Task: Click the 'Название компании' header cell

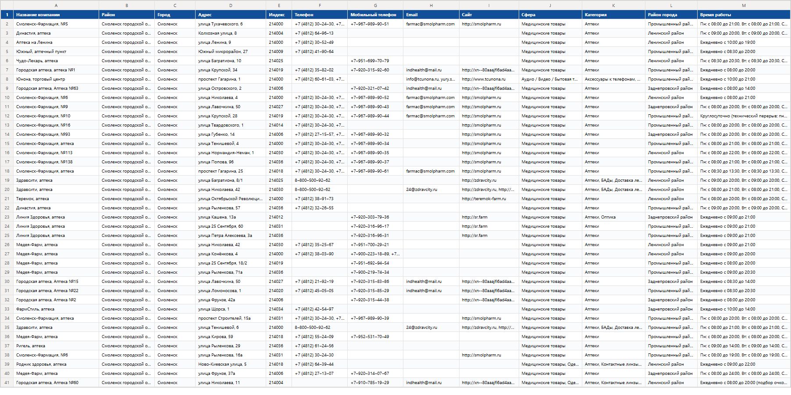Action: pos(56,15)
